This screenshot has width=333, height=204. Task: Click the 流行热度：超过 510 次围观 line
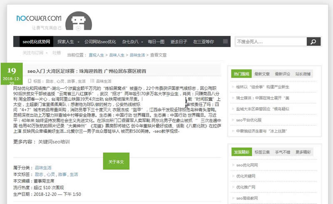(38, 188)
